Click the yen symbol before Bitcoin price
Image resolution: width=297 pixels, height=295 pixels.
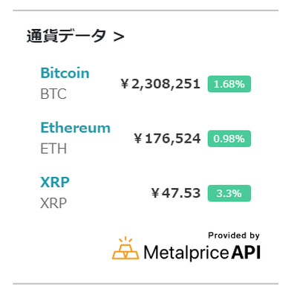click(x=125, y=84)
